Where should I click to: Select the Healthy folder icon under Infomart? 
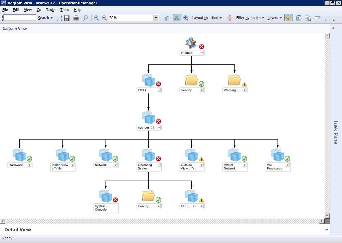191,80
